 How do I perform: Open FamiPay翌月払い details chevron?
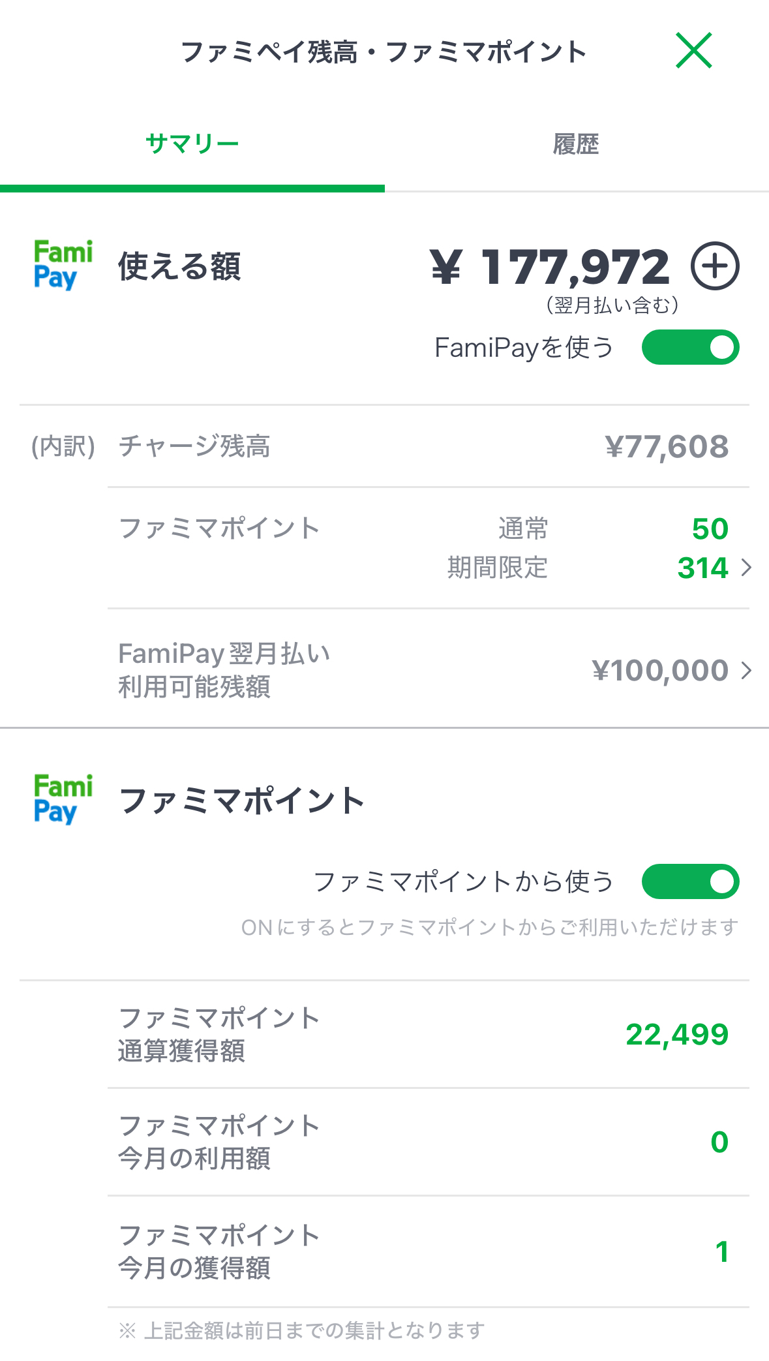point(747,670)
